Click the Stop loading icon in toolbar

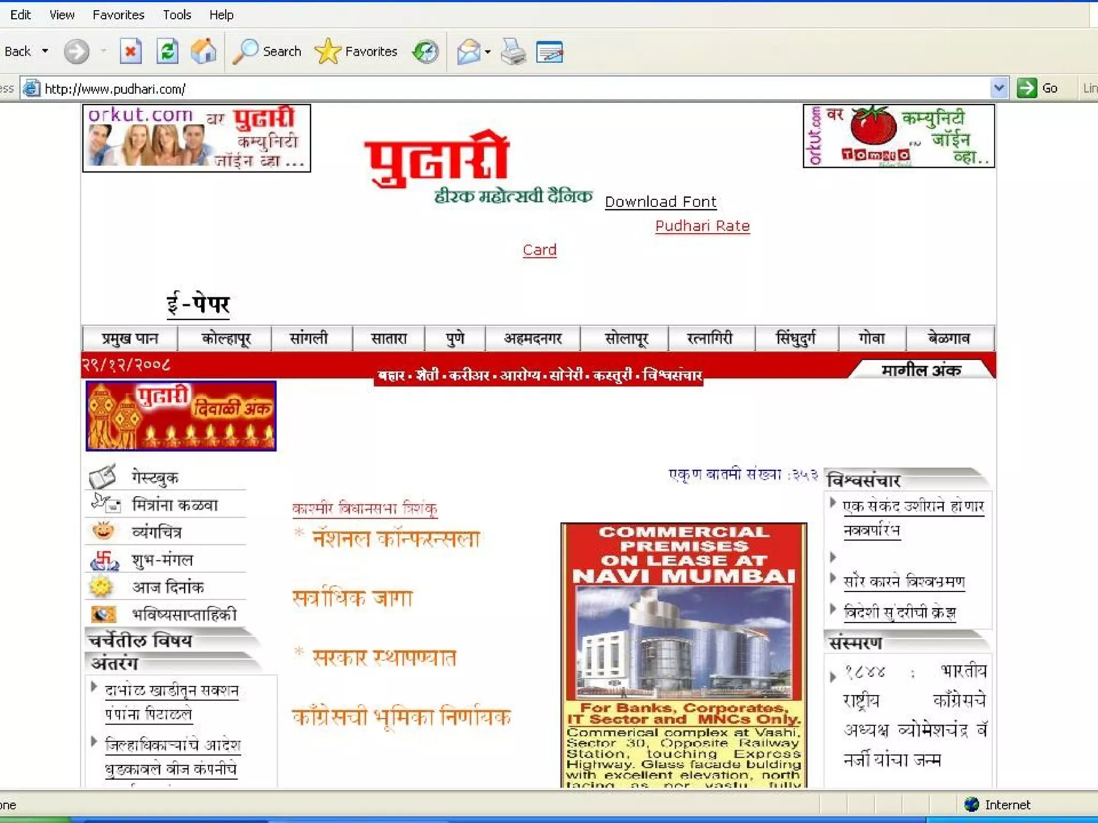point(130,52)
